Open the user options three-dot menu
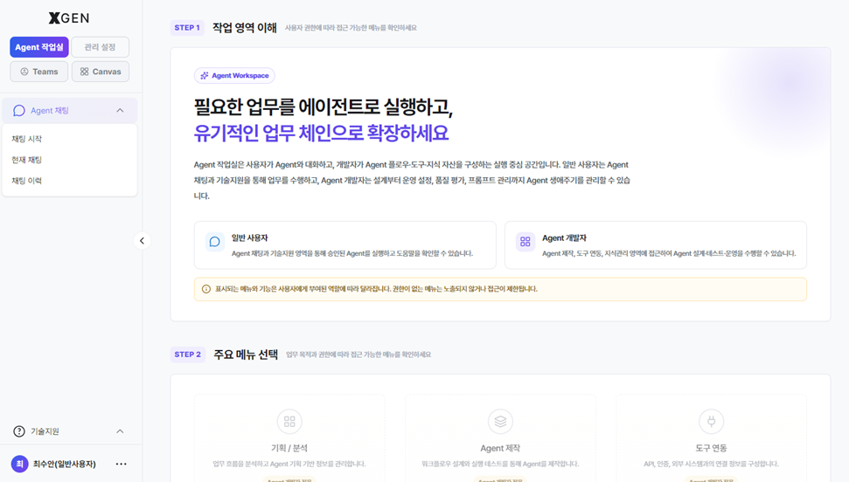The image size is (849, 482). [122, 464]
